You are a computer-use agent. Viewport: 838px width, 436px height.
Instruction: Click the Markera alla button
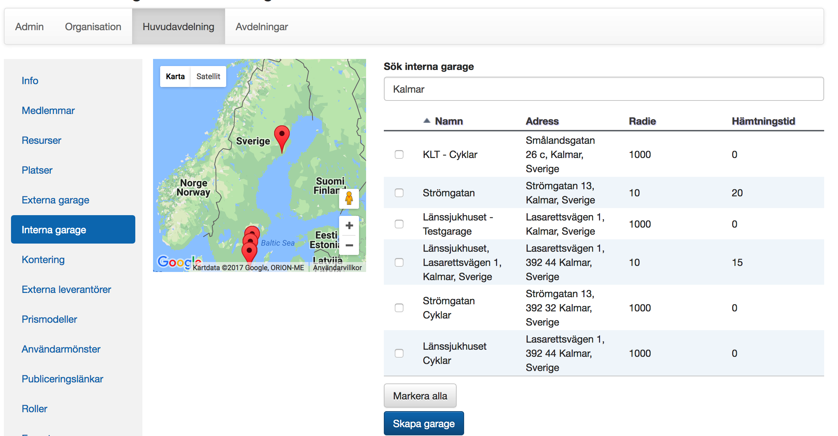click(x=420, y=396)
